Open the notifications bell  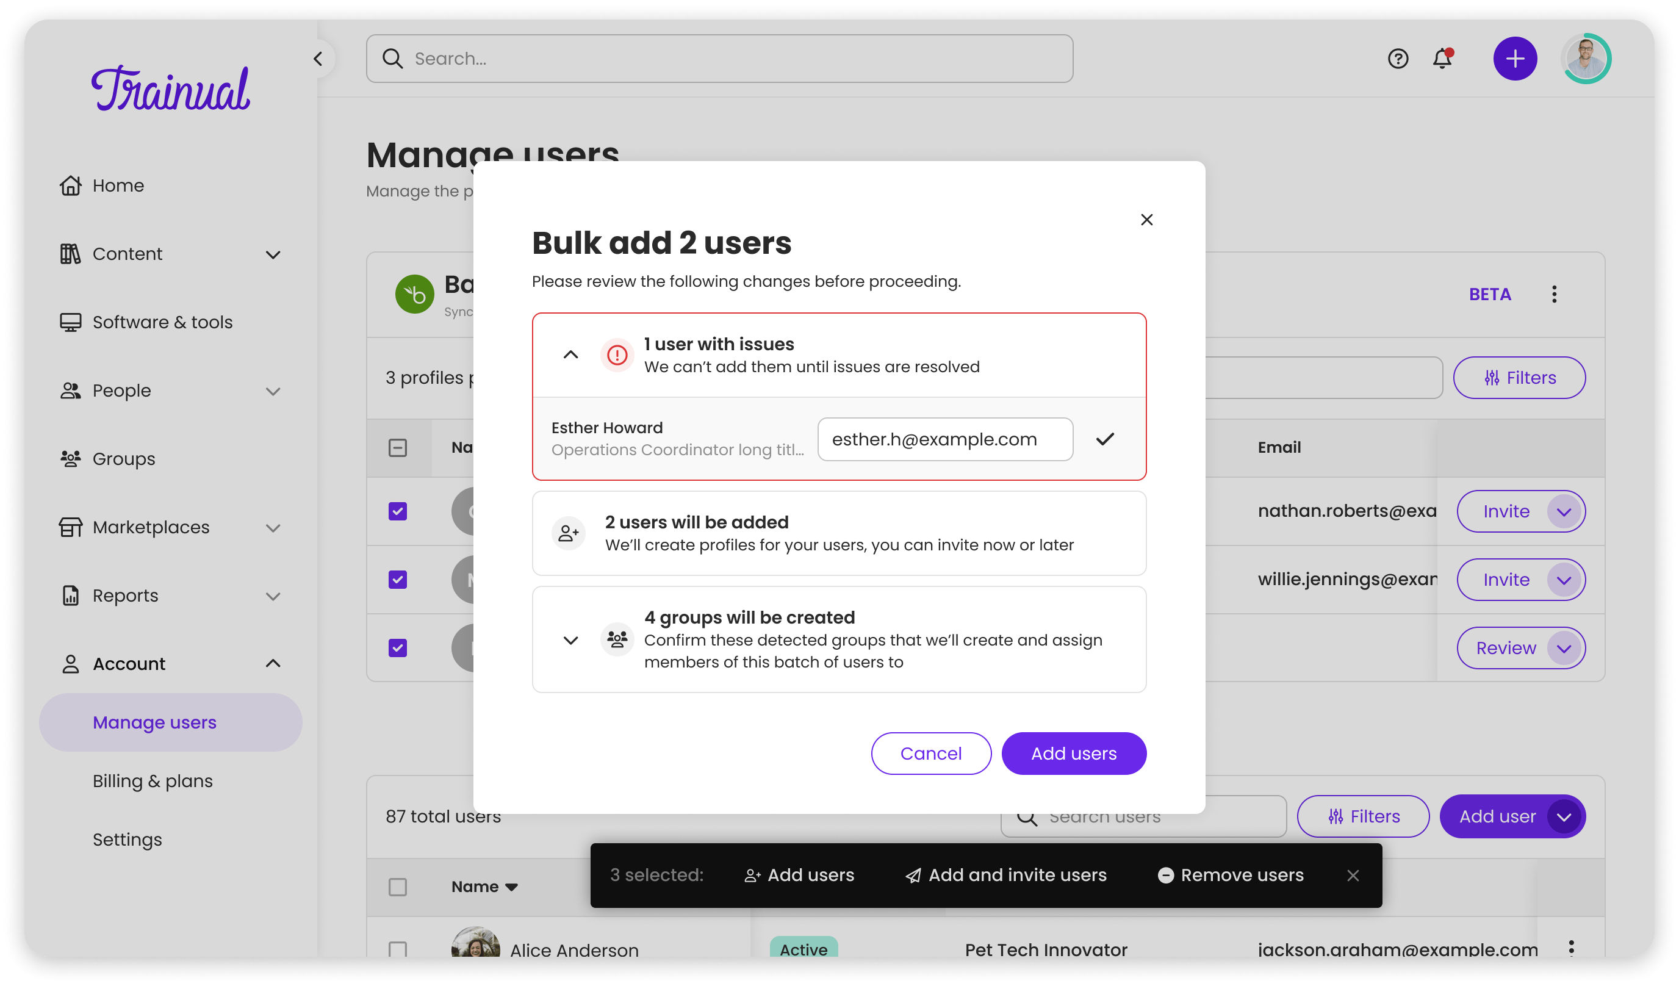(x=1442, y=59)
